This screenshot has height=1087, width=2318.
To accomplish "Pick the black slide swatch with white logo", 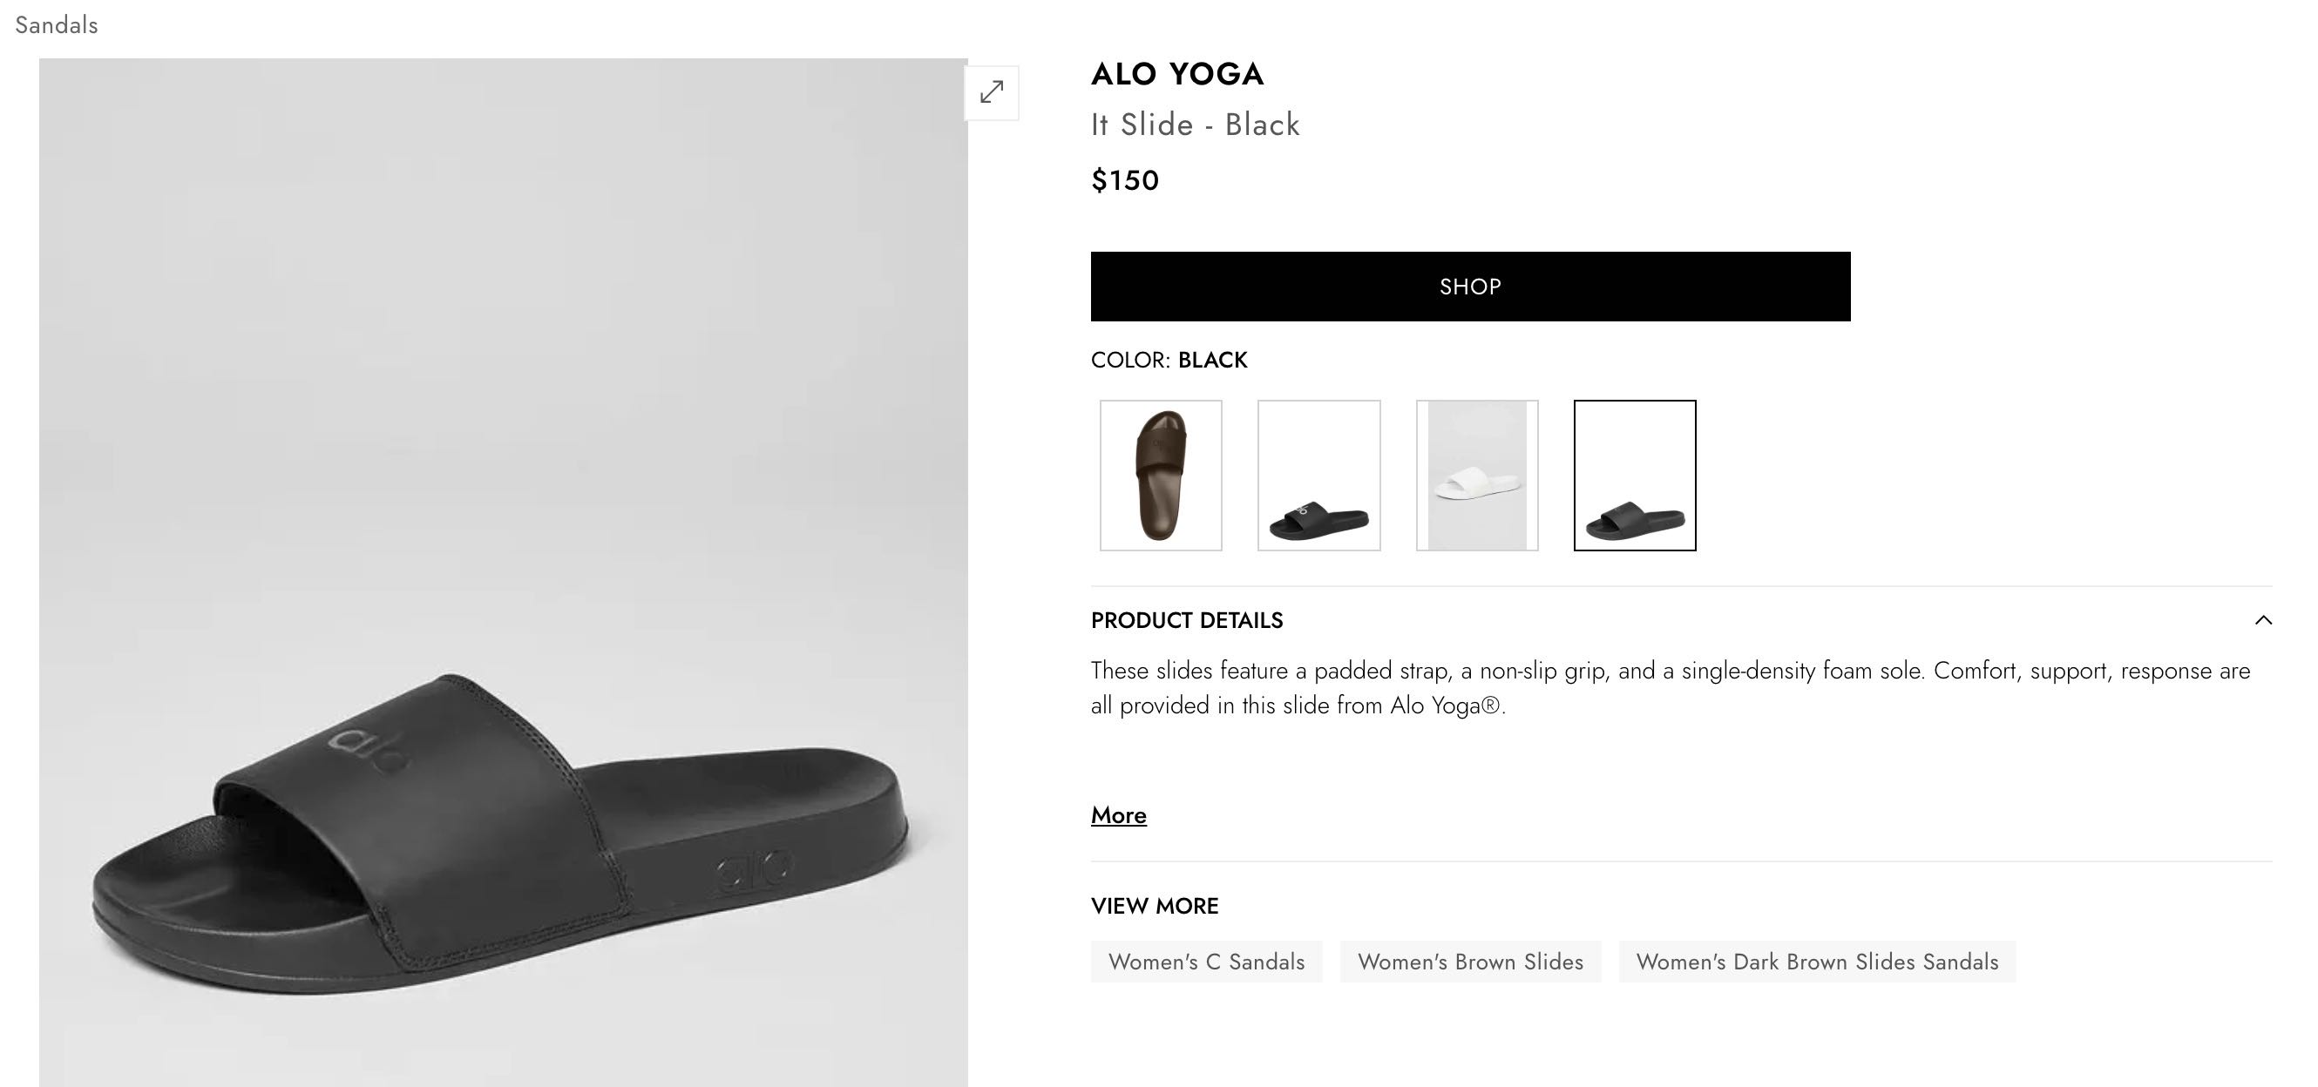I will coord(1318,475).
